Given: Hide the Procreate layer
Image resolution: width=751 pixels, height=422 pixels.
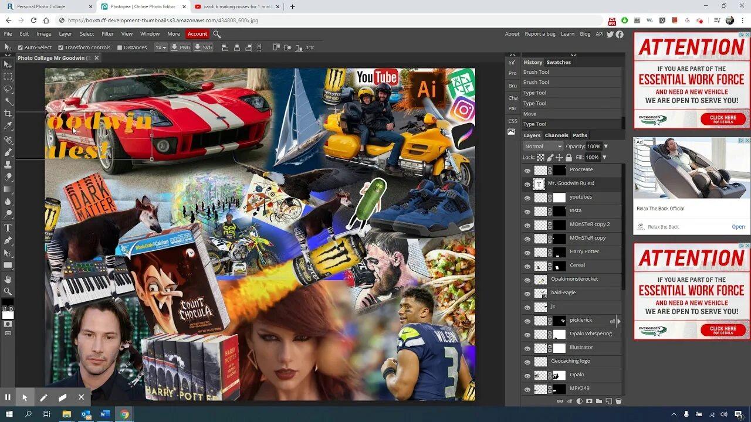Looking at the screenshot, I should [527, 171].
